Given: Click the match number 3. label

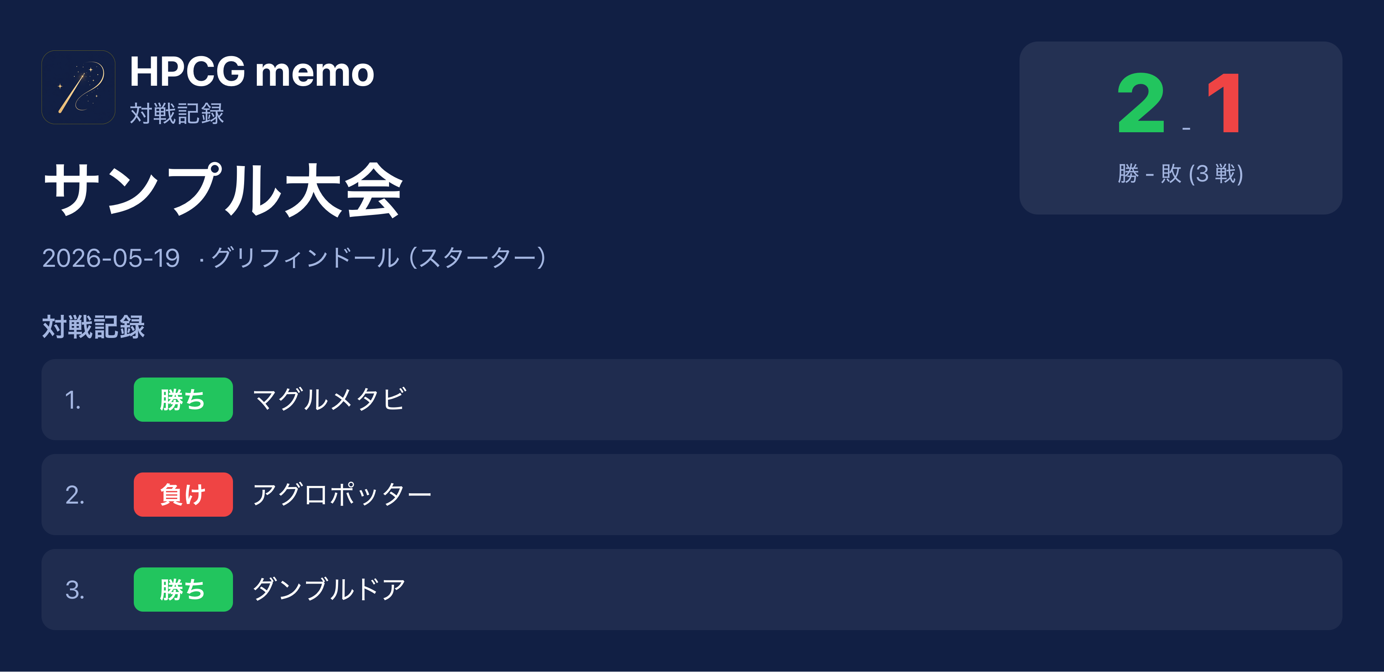Looking at the screenshot, I should (75, 590).
